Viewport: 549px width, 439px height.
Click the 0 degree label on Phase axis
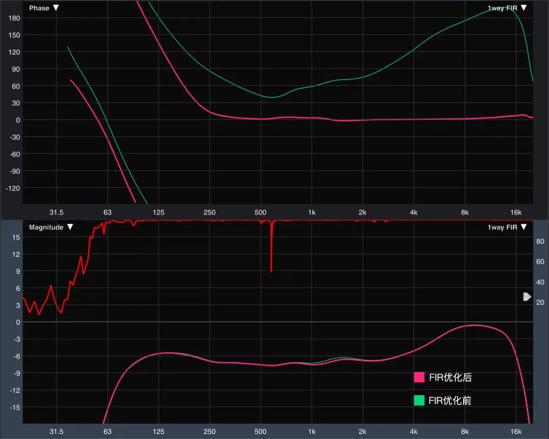[x=17, y=120]
